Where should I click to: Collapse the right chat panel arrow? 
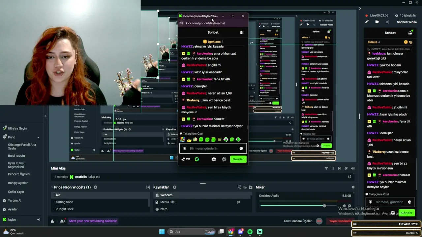coord(360,9)
